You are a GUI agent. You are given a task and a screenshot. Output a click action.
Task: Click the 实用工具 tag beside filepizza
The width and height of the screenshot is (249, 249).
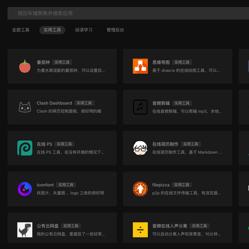[182, 185]
